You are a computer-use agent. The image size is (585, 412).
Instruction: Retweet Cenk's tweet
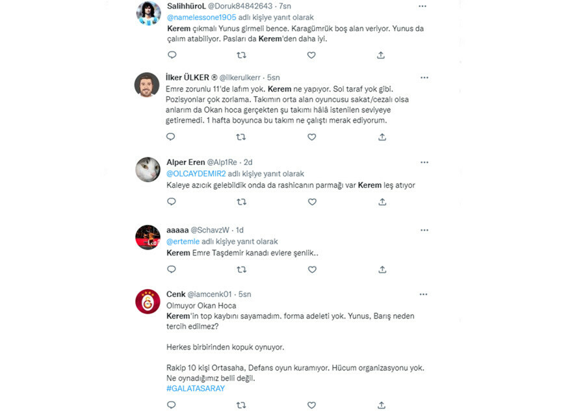point(241,405)
